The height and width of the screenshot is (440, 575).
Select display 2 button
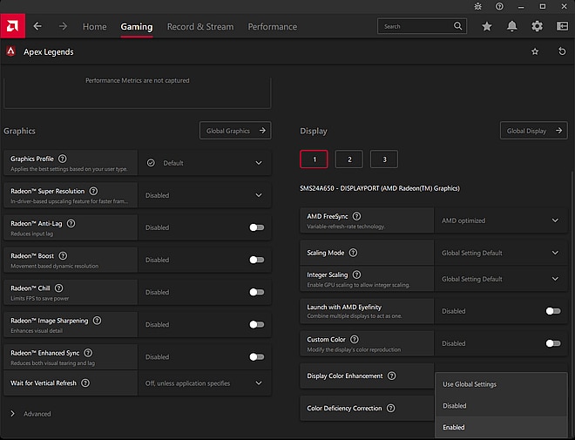pyautogui.click(x=349, y=159)
